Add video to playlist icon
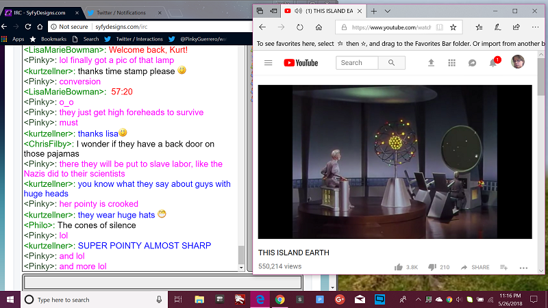Viewport: 548px width, 308px height. point(503,267)
